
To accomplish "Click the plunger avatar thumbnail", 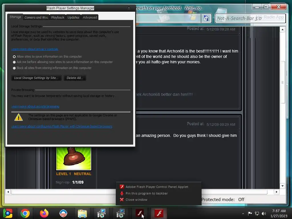I will [74, 159].
